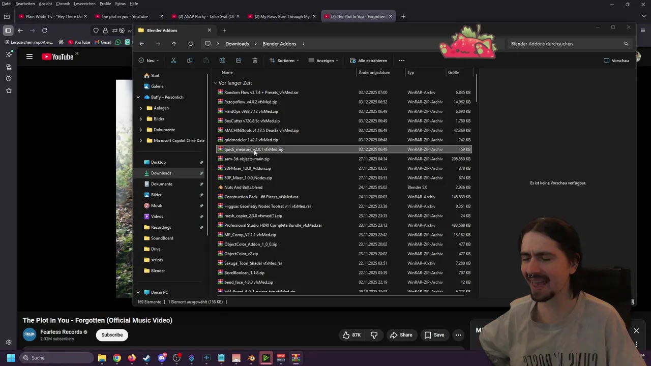651x366 pixels.
Task: Toggle the Vorschau preview pane
Action: (616, 60)
